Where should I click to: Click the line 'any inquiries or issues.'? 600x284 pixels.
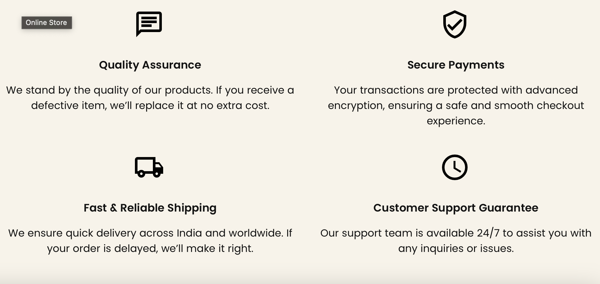tap(456, 248)
